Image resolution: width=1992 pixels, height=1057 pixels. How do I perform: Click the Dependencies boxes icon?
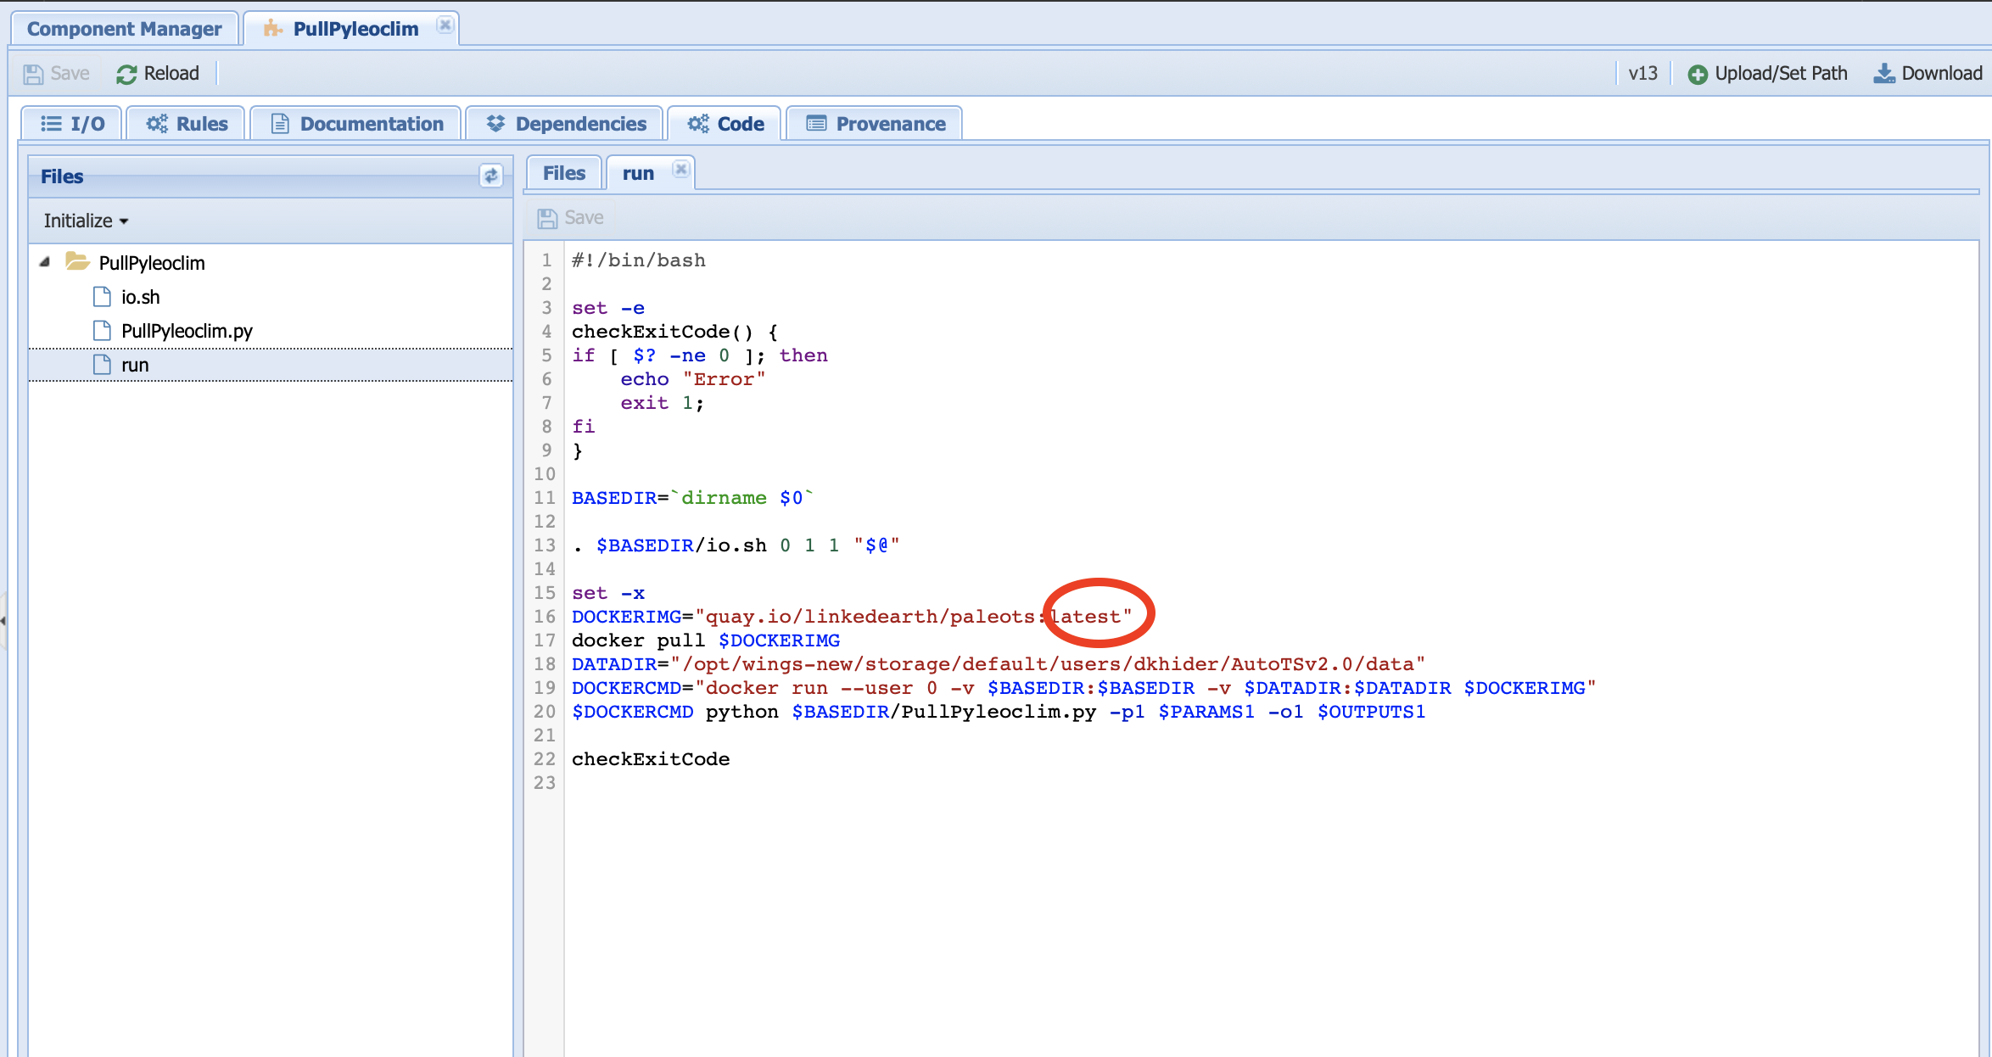pyautogui.click(x=495, y=124)
